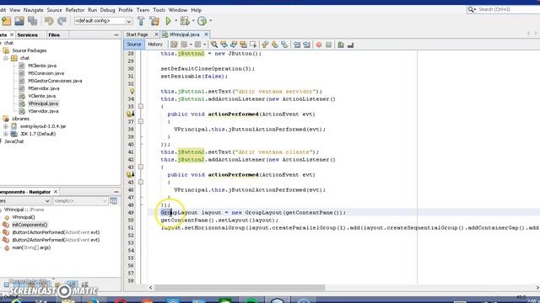This screenshot has height=303, width=540.
Task: Select VServidor.java in project tree
Action: tap(43, 111)
